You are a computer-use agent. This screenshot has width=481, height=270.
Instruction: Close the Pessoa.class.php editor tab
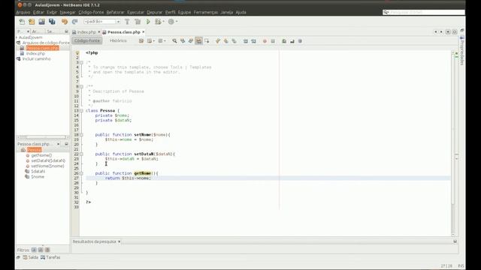pos(144,31)
